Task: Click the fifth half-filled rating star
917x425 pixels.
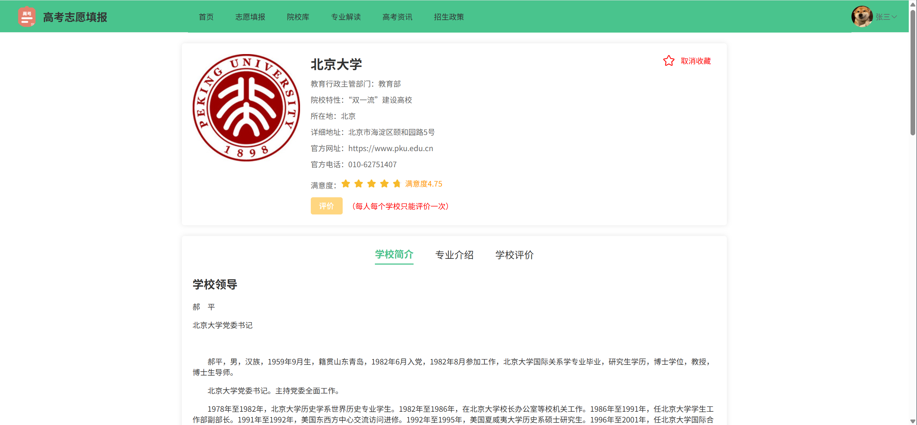Action: 397,184
